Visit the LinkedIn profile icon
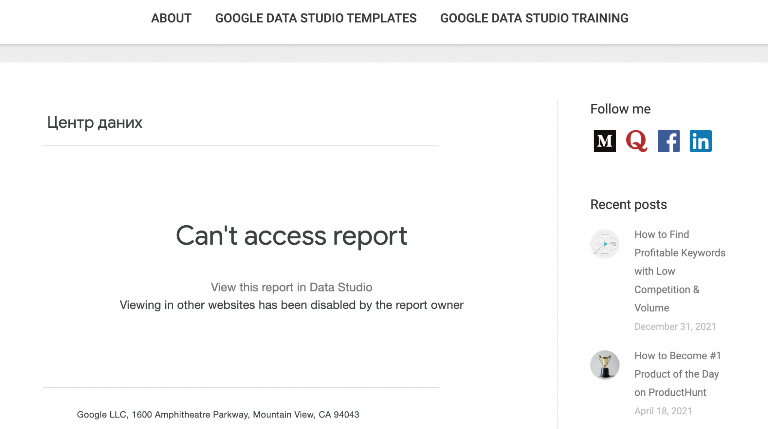768x429 pixels. pyautogui.click(x=701, y=141)
